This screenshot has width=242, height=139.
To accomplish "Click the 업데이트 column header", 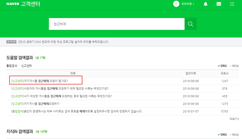I will 191,73.
